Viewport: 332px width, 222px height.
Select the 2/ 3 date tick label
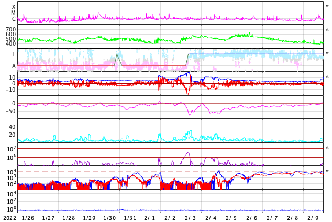191,218
